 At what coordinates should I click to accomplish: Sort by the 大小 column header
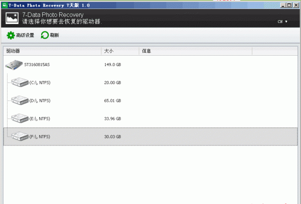click(x=120, y=51)
